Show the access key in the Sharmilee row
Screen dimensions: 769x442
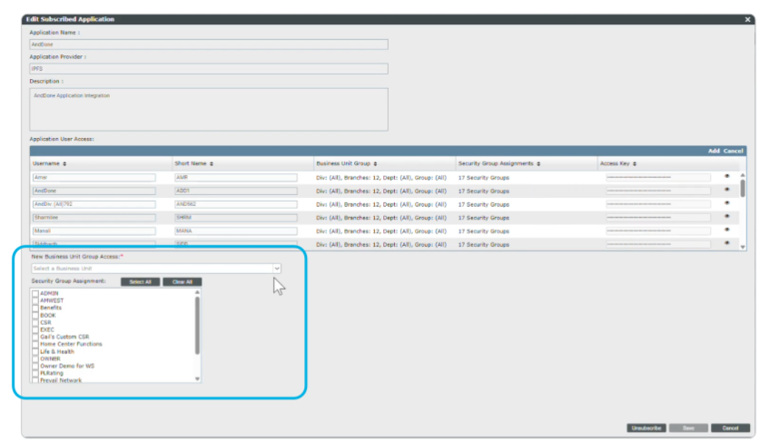pos(727,216)
